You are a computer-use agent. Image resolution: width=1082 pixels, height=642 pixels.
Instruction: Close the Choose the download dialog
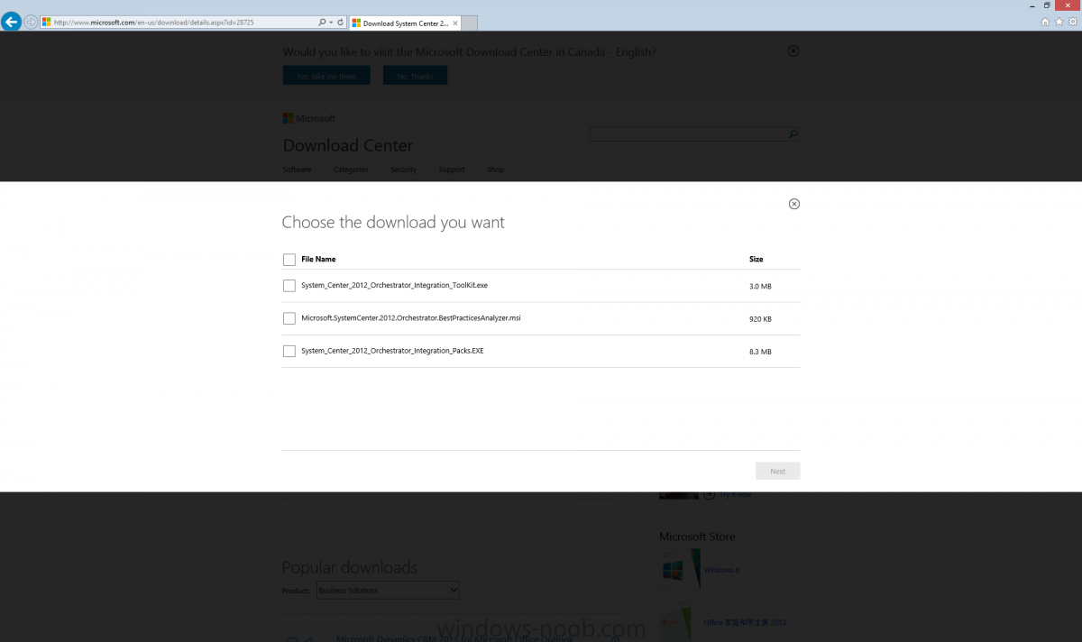click(794, 204)
